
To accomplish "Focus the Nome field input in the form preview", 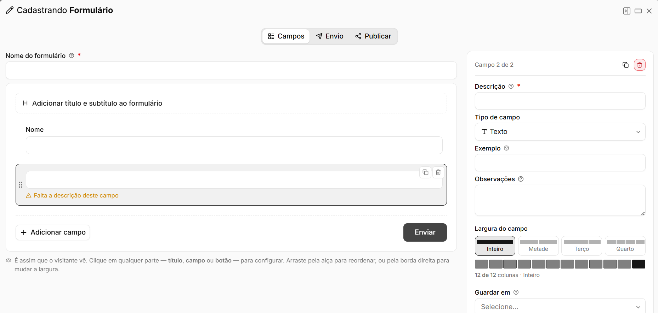I will 234,145.
